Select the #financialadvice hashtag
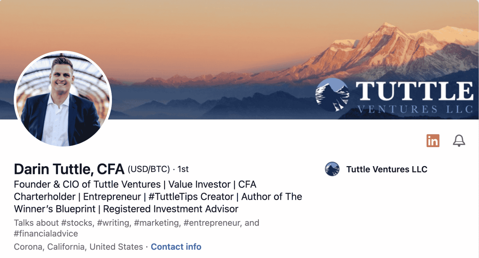The height and width of the screenshot is (258, 479). [x=46, y=234]
